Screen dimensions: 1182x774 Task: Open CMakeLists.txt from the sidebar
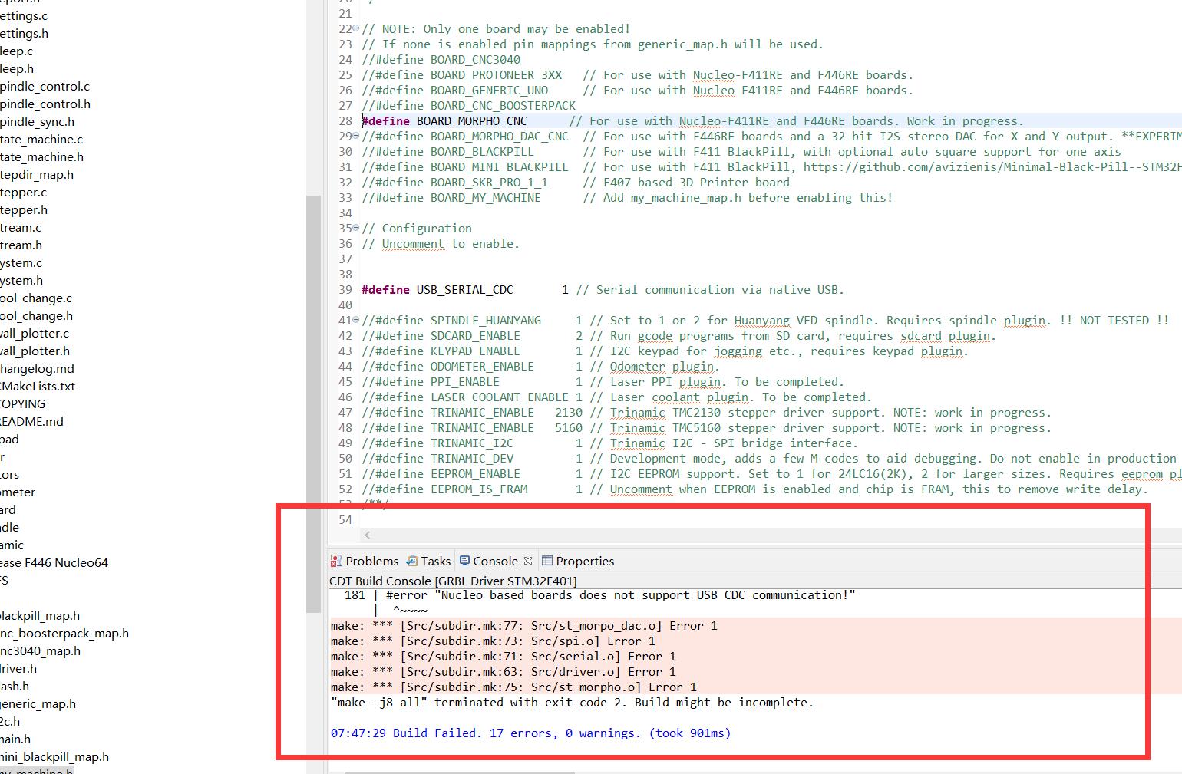click(x=38, y=386)
